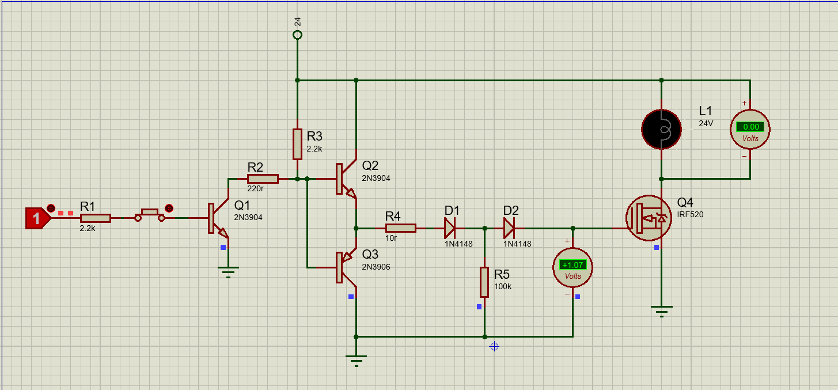
Task: Click the voltmeter reading 0.00 across lamp
Action: [750, 129]
